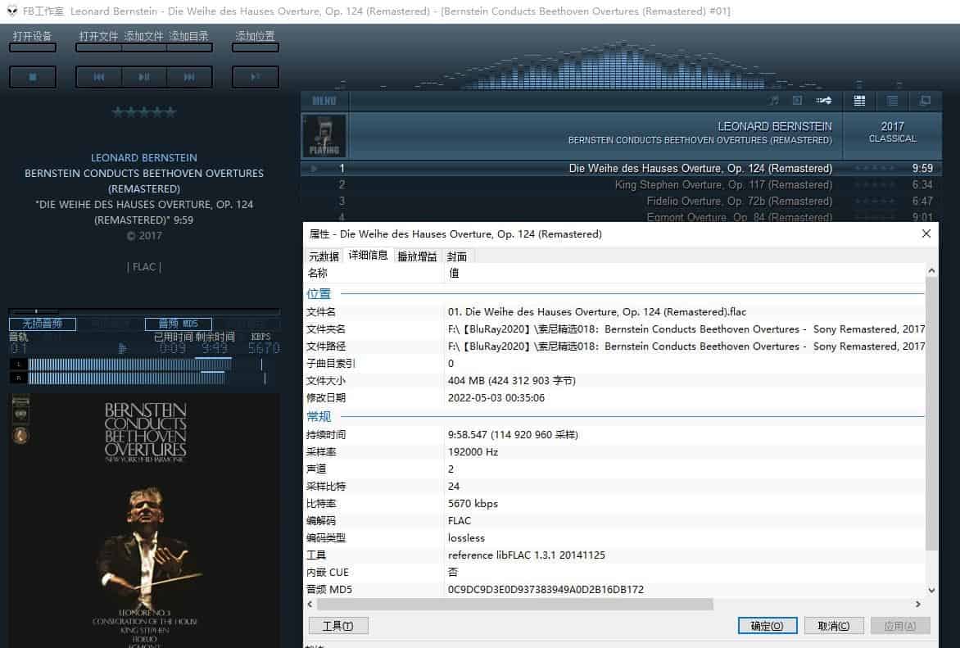Select the 文件路径 row

pos(614,346)
